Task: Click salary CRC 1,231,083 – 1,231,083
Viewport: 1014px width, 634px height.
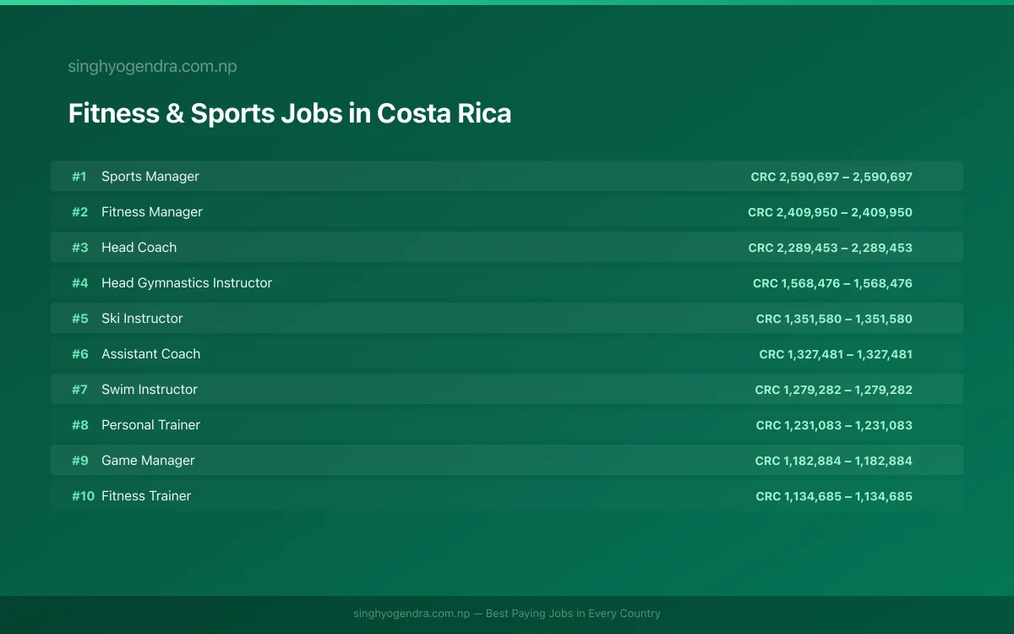Action: coord(834,425)
